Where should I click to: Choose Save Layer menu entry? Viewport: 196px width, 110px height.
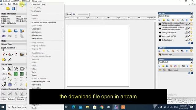(x=36, y=11)
